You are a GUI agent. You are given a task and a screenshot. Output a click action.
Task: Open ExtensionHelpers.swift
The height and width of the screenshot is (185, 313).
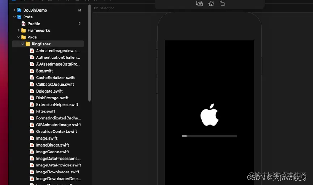click(57, 104)
